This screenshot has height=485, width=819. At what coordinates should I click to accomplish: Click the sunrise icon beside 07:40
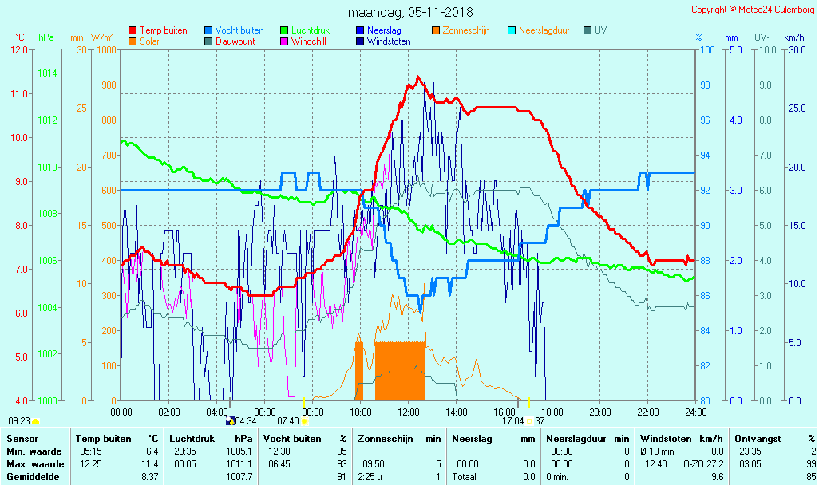[304, 420]
